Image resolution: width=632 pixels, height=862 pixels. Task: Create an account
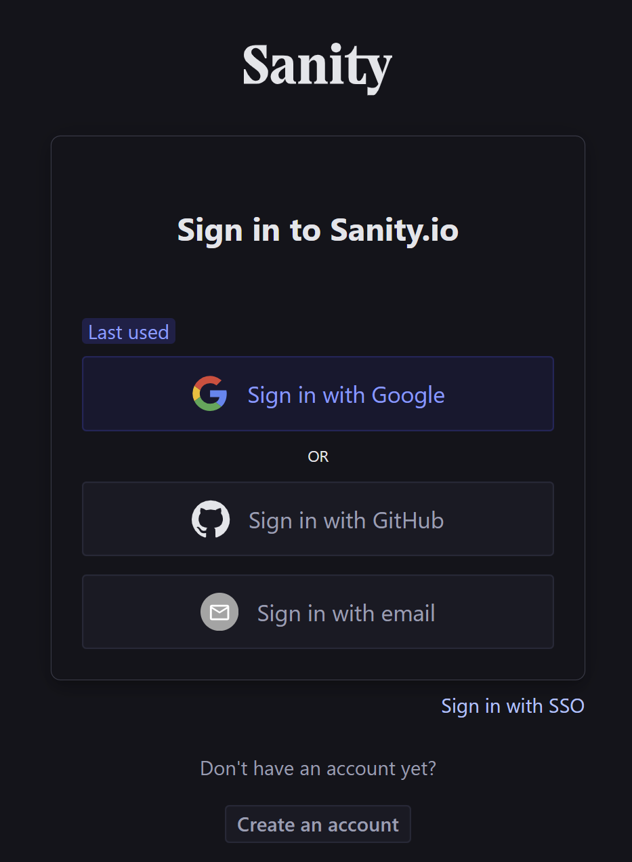coord(317,823)
